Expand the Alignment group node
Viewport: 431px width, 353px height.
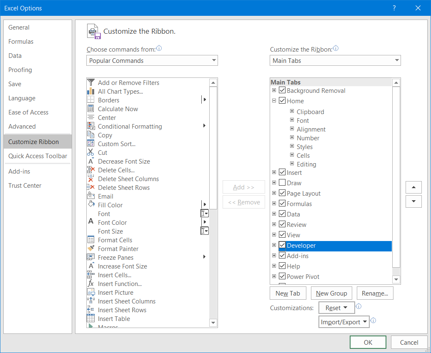(x=292, y=129)
